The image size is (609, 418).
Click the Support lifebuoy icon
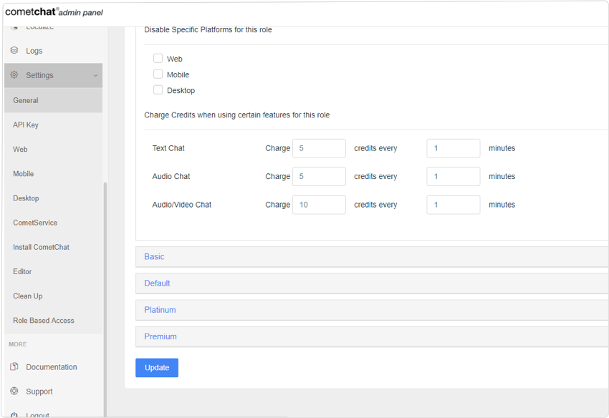[14, 392]
